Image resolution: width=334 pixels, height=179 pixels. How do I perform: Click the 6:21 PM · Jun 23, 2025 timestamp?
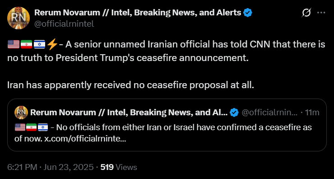(x=50, y=167)
